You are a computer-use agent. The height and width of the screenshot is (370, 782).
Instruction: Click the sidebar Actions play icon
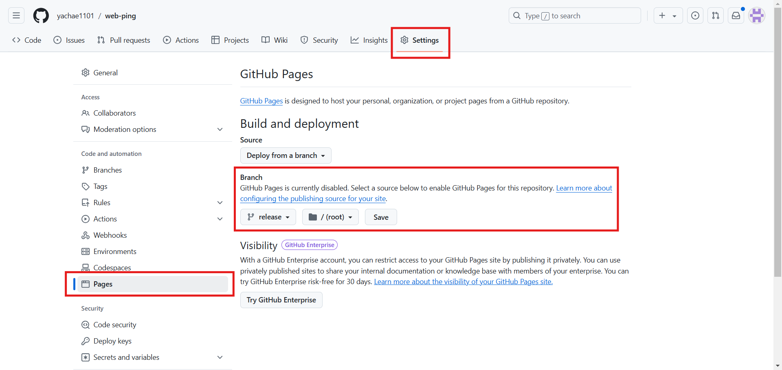coord(86,219)
